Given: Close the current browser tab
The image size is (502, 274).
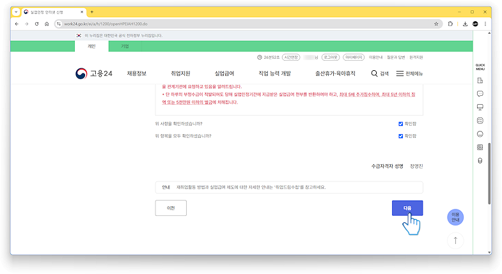Looking at the screenshot, I should click(82, 12).
